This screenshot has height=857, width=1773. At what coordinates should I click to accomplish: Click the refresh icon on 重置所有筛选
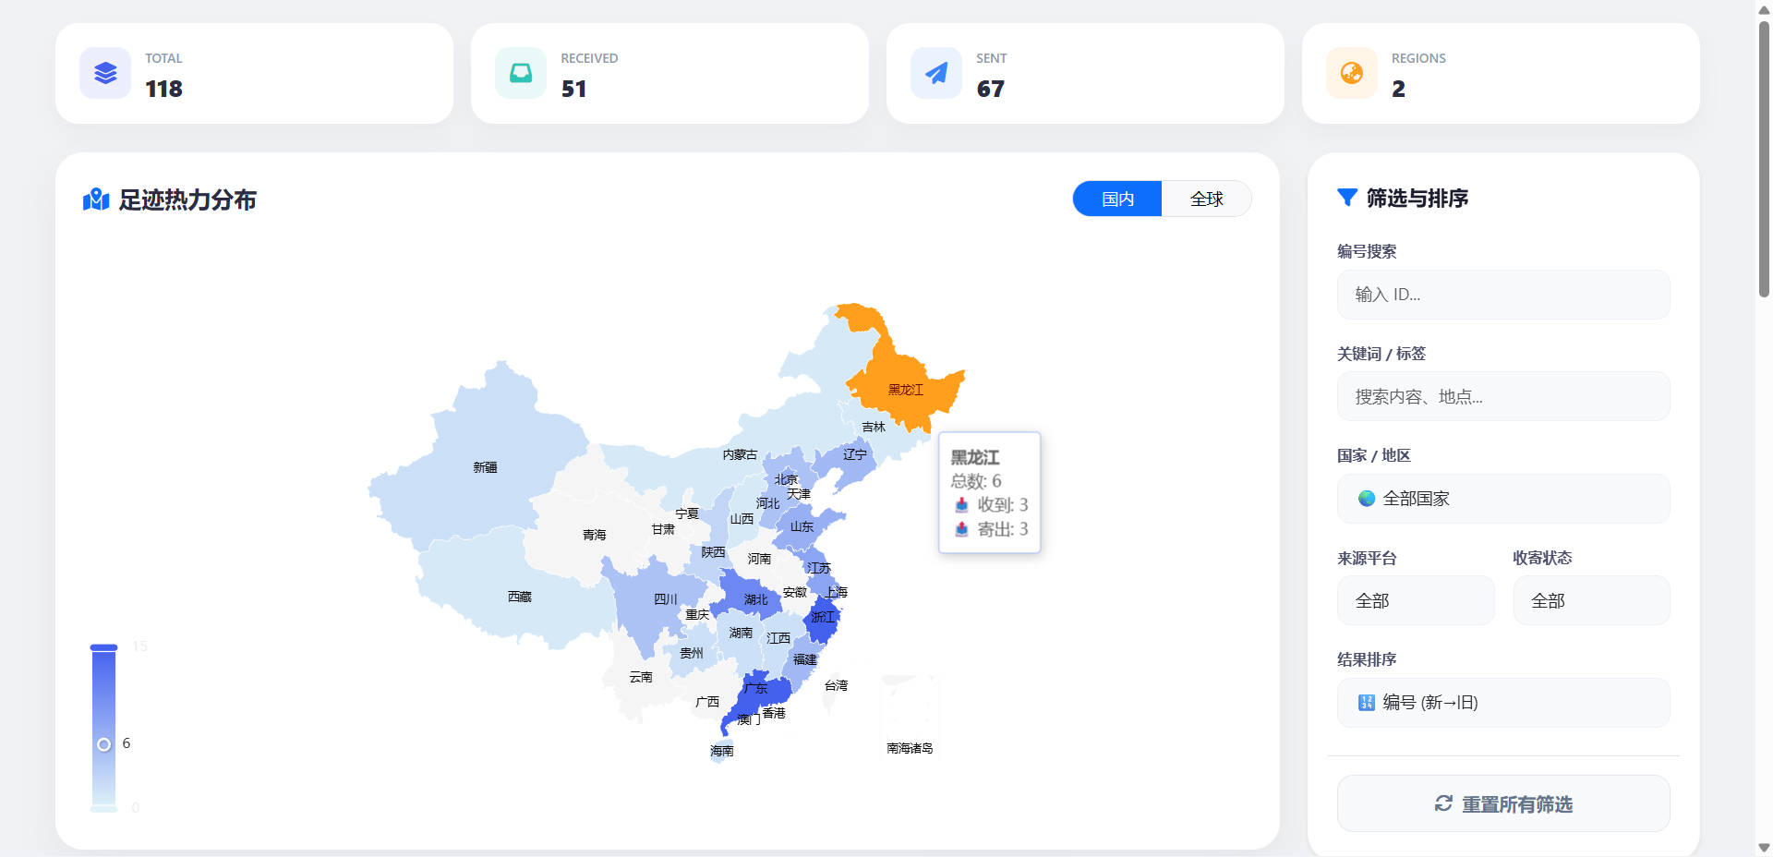(1443, 803)
